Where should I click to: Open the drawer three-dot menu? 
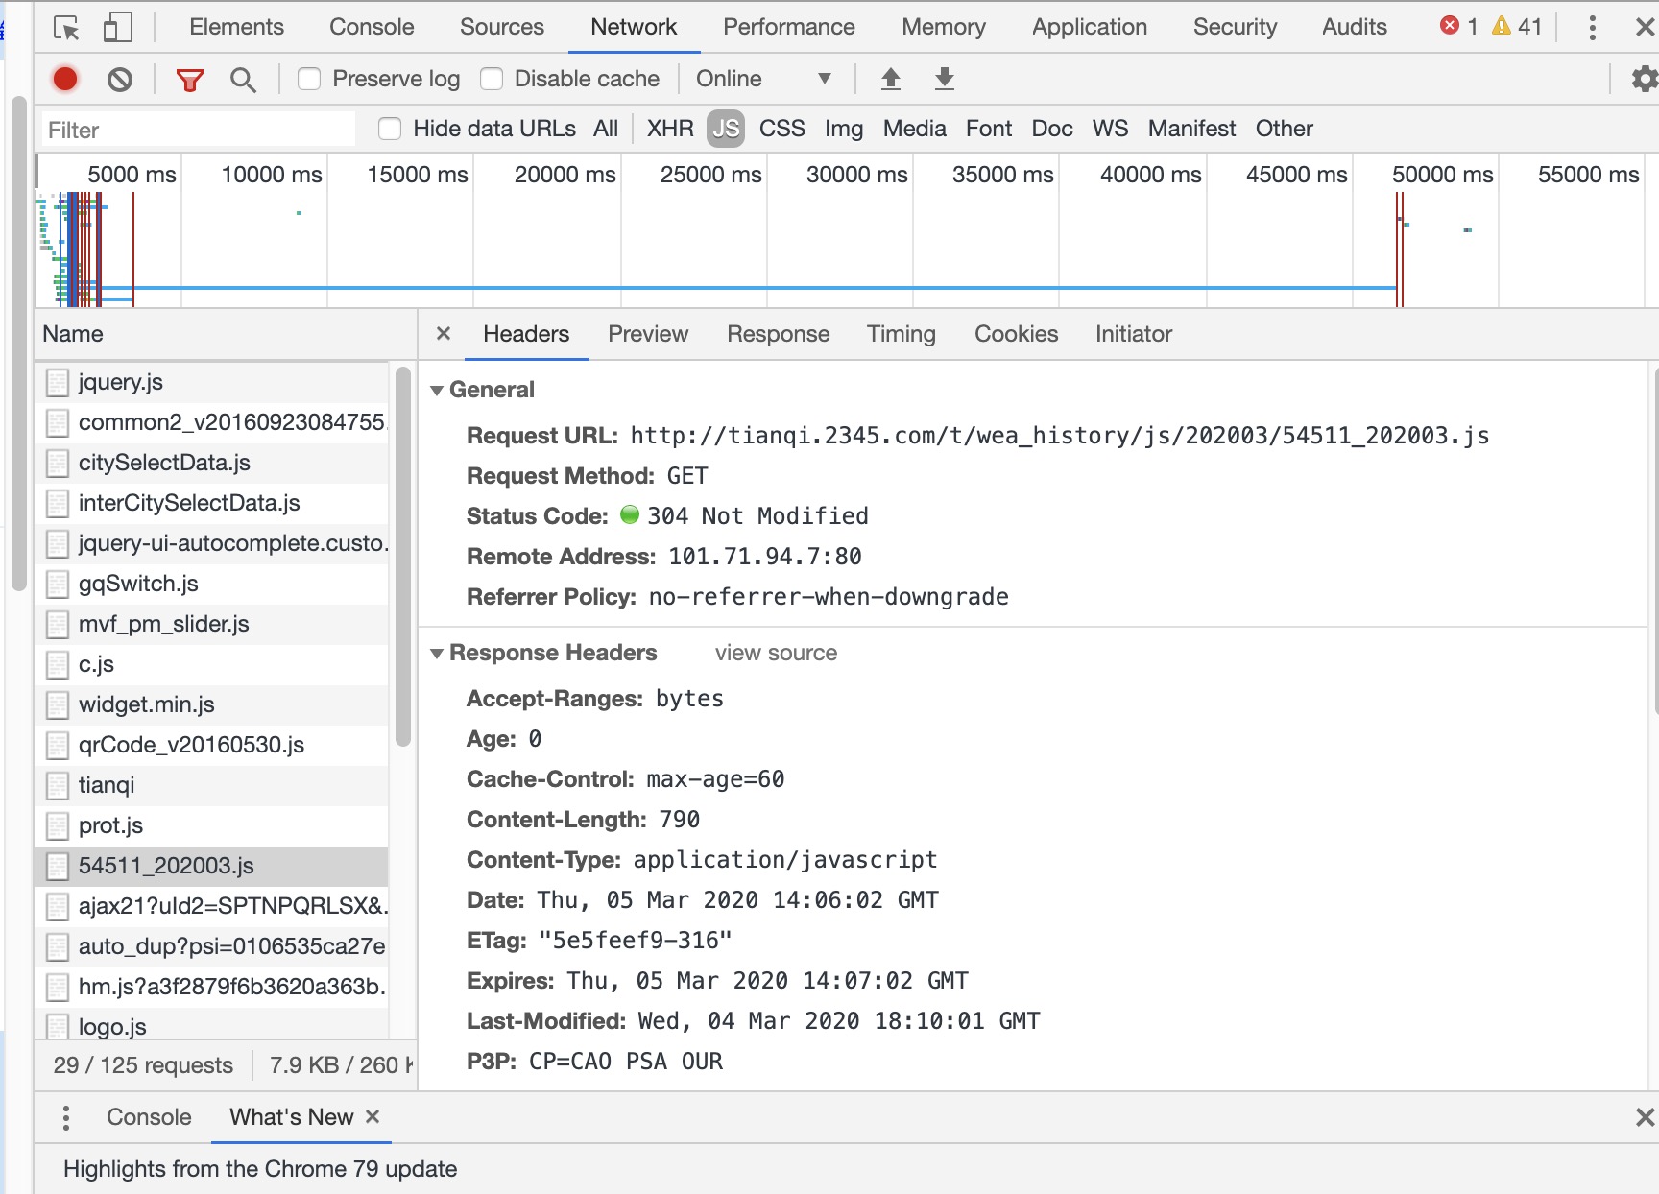click(x=65, y=1117)
